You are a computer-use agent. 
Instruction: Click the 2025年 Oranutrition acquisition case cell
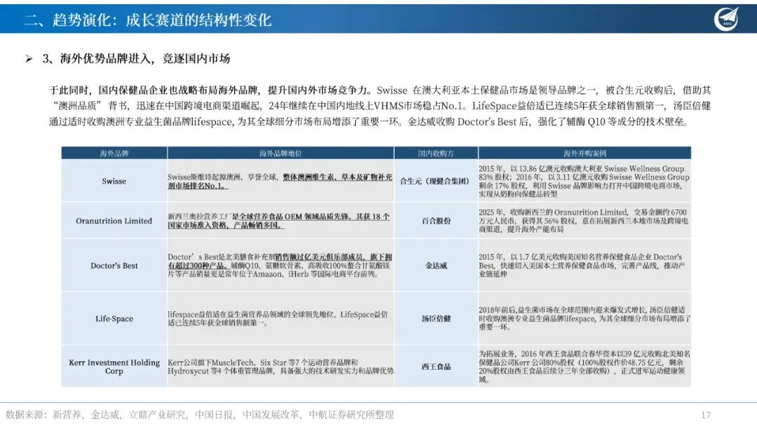pyautogui.click(x=585, y=221)
